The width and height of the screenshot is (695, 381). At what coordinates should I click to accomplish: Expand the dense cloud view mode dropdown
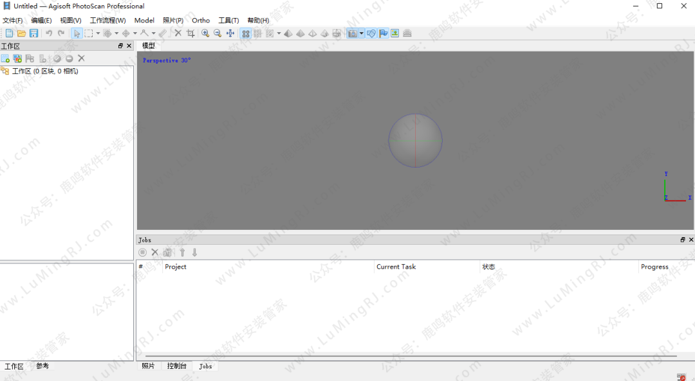pos(279,33)
